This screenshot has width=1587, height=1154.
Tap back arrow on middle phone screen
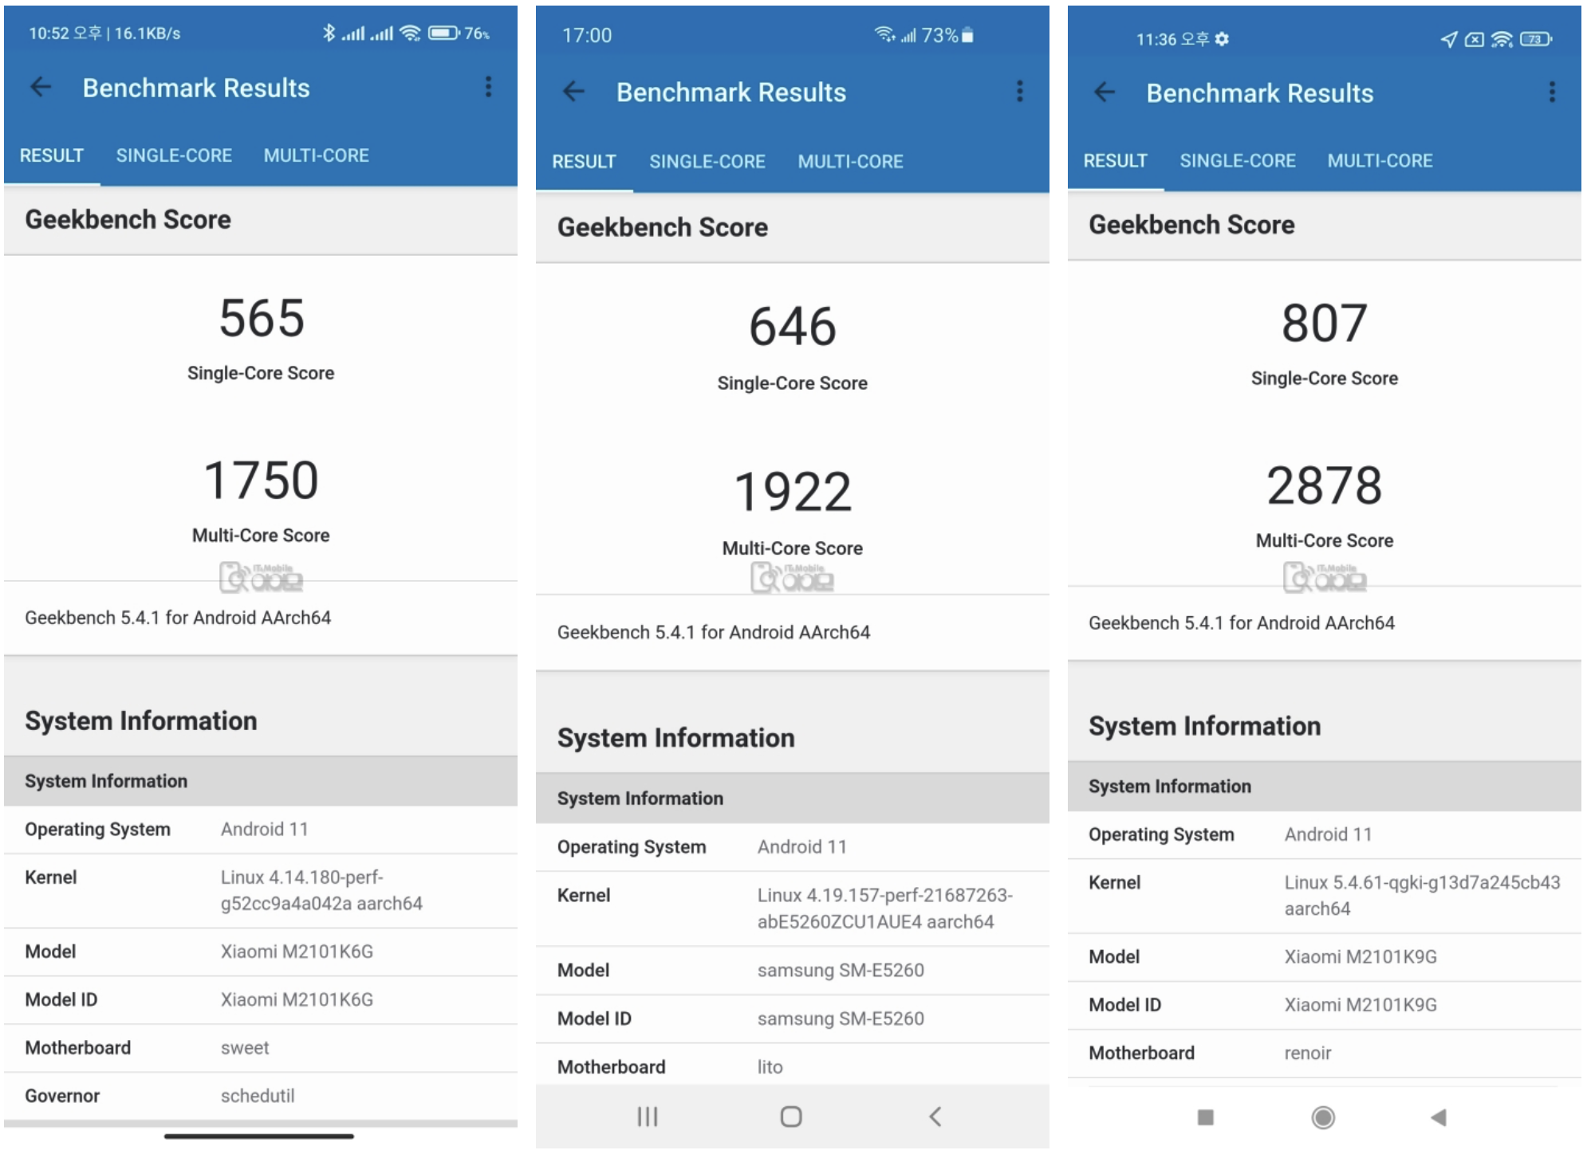tap(573, 92)
